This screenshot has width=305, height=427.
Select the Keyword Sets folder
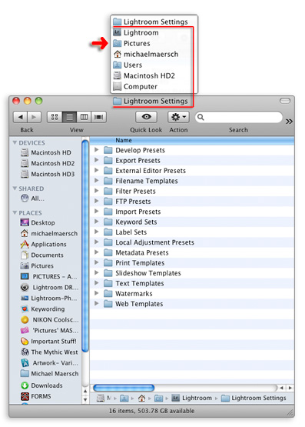pyautogui.click(x=192, y=222)
